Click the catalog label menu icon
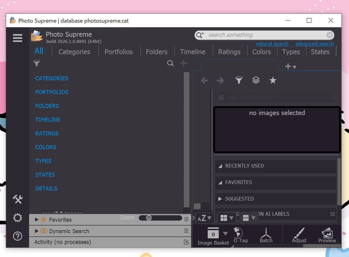This screenshot has width=349, height=257. pyautogui.click(x=221, y=98)
